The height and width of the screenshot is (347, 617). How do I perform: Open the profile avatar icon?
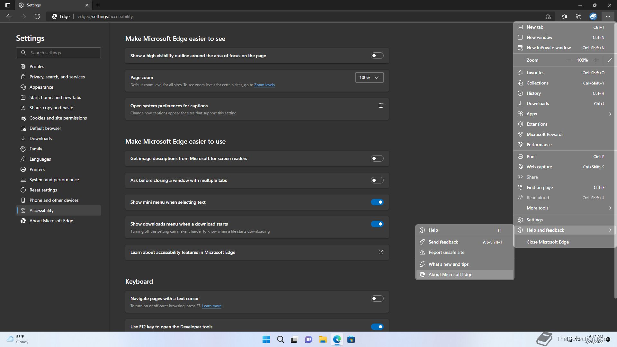(x=593, y=16)
